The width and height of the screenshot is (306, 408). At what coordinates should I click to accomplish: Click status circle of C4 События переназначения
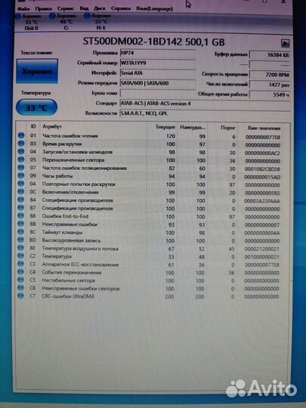click(x=21, y=272)
